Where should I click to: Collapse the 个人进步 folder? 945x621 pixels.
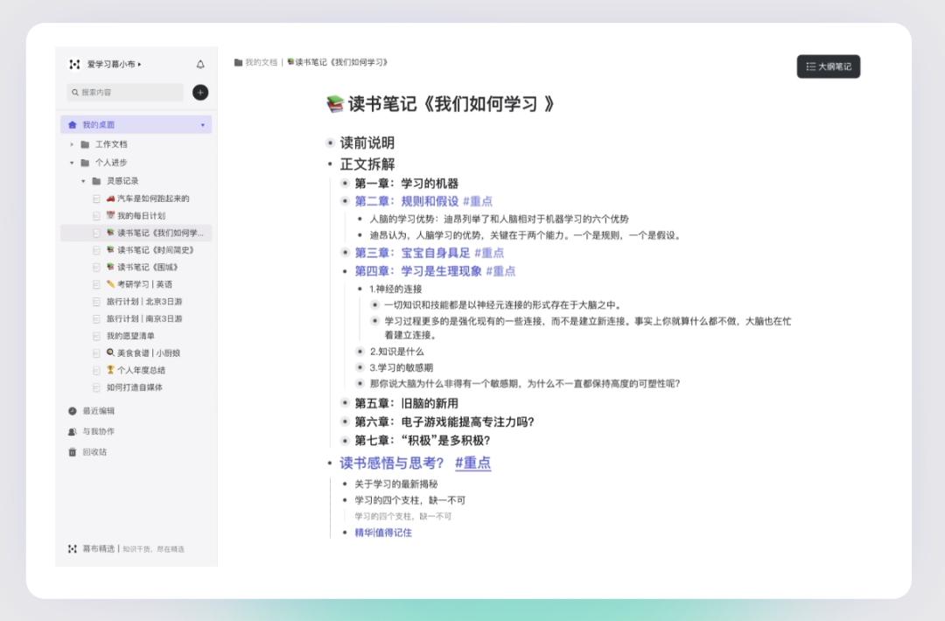72,163
